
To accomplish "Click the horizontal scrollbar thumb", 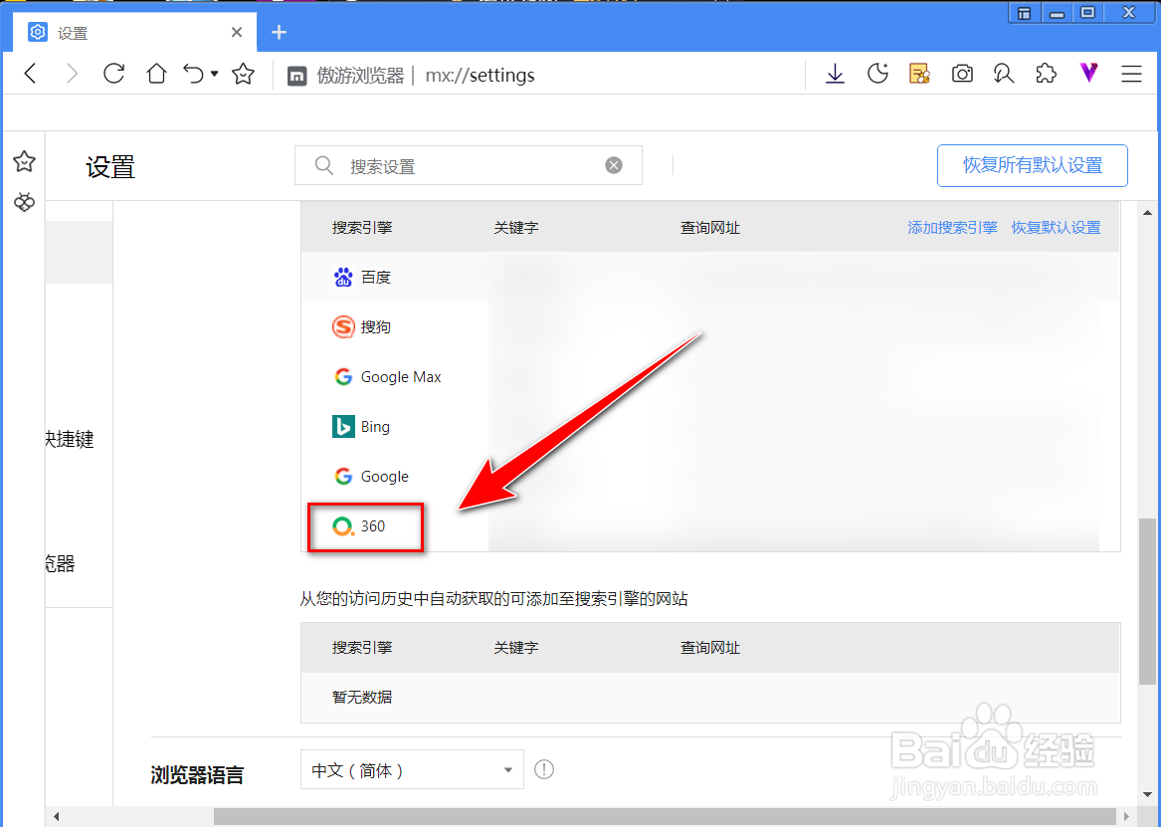I will (x=665, y=817).
